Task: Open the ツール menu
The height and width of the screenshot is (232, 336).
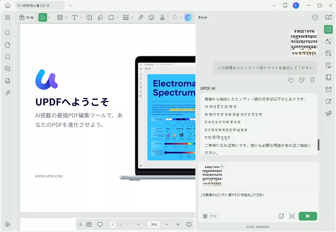Action: point(26,17)
